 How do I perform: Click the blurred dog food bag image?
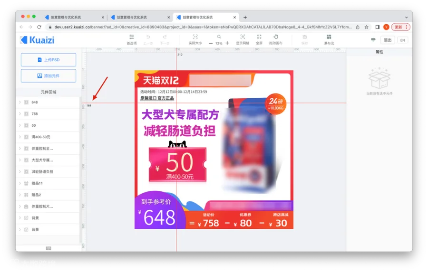tap(250, 146)
